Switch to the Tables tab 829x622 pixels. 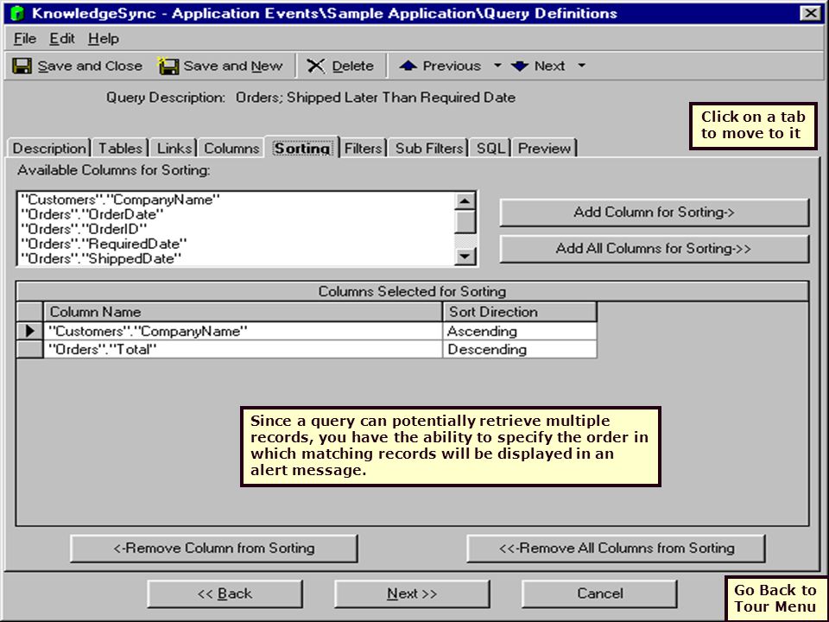[x=121, y=148]
